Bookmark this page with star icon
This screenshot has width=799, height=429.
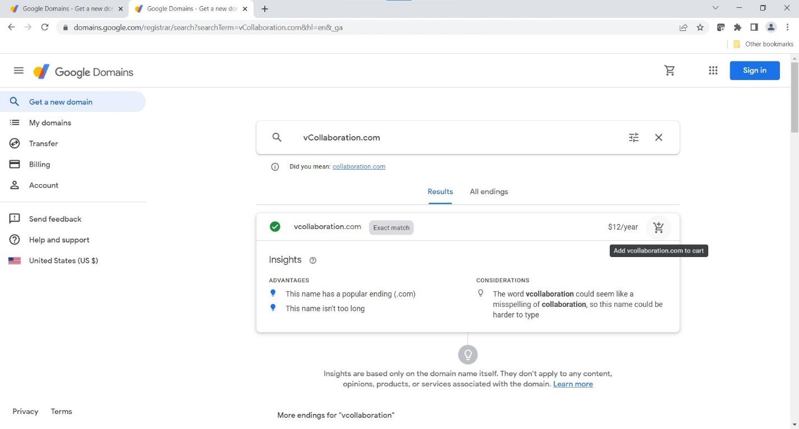[x=700, y=27]
